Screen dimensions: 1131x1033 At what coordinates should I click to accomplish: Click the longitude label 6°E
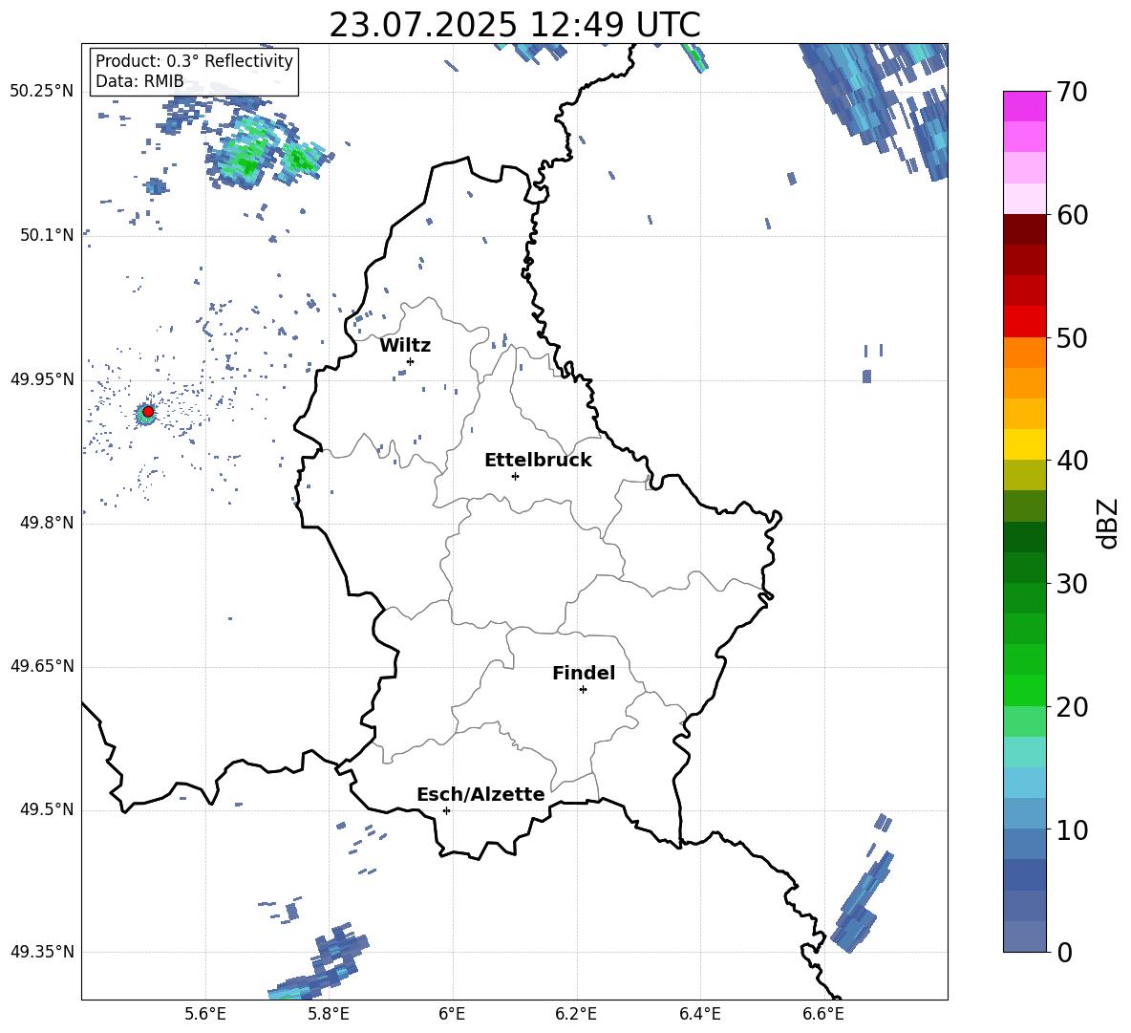pos(452,1015)
